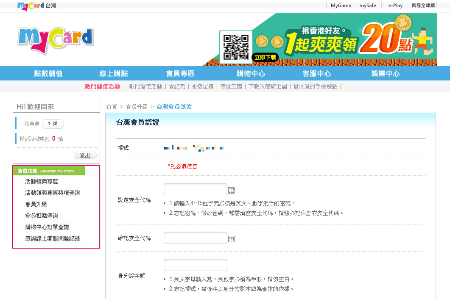Focus the 設定安全代碼 input field
This screenshot has width=450, height=299.
pyautogui.click(x=196, y=189)
